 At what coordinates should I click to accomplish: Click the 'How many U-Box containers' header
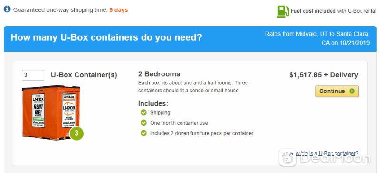[x=106, y=38]
